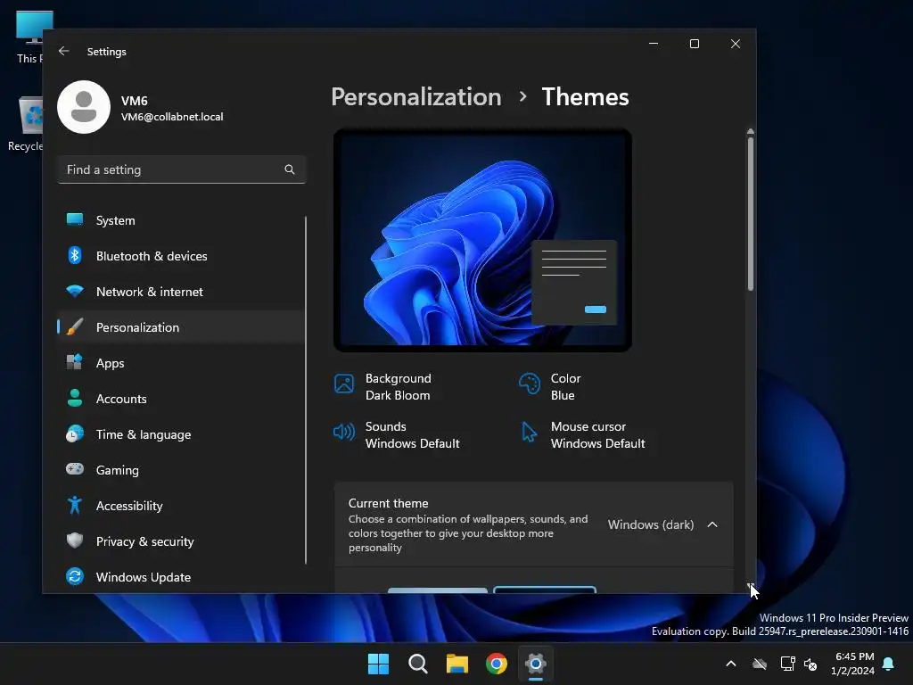Select Gaming in the sidebar
The image size is (913, 685).
(x=181, y=470)
